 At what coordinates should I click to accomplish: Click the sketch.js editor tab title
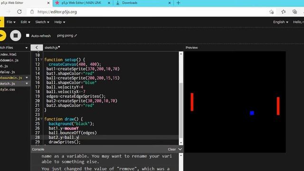click(51, 47)
